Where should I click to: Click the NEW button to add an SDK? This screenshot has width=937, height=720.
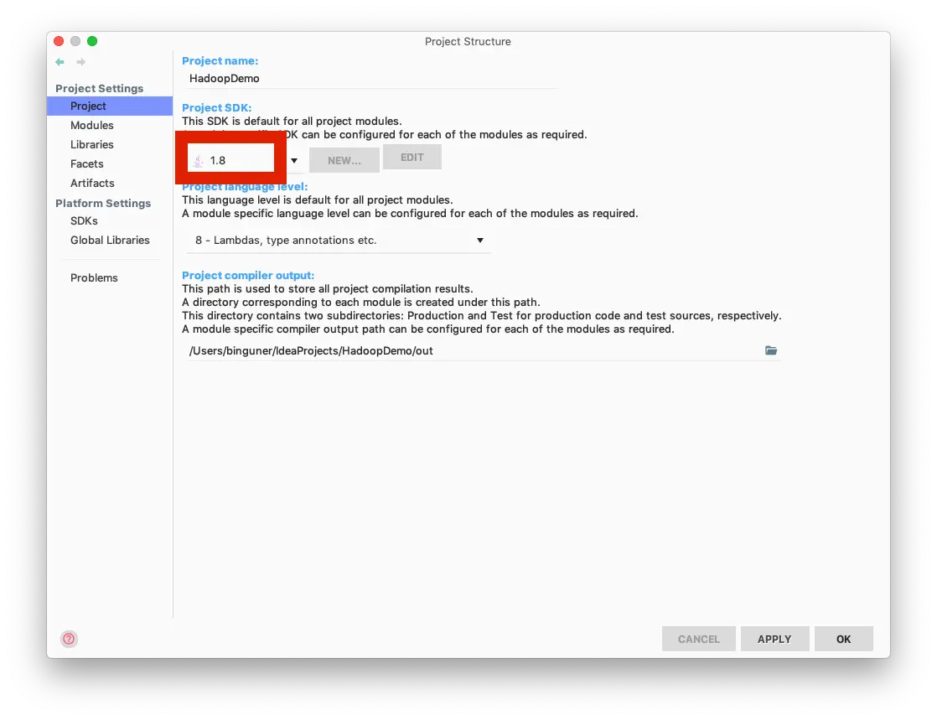[x=344, y=159]
